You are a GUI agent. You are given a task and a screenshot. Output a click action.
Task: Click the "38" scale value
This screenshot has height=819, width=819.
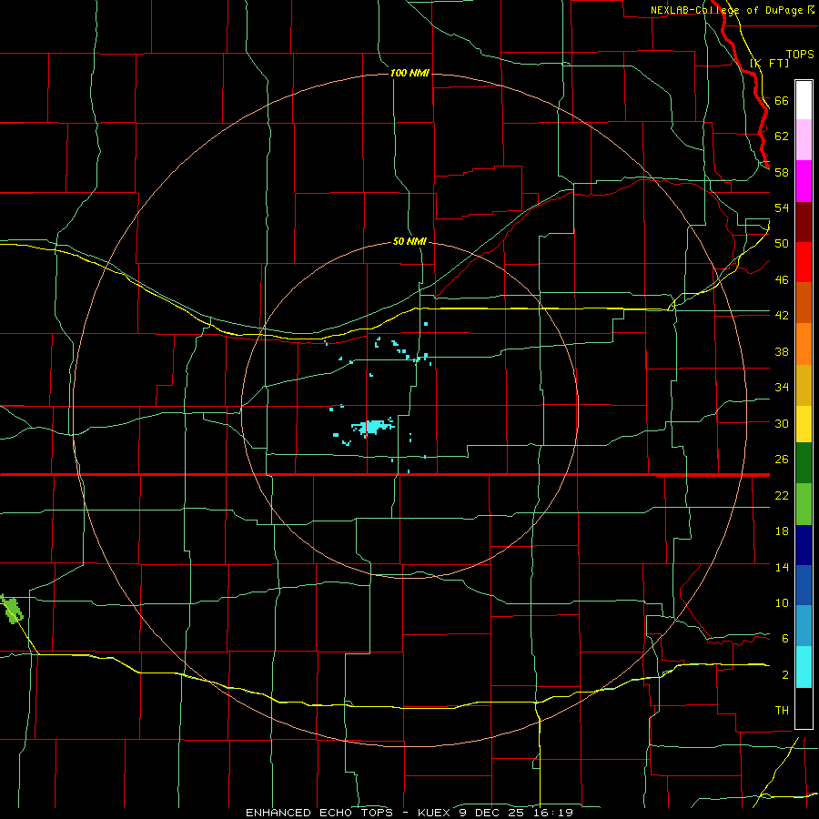click(x=782, y=351)
